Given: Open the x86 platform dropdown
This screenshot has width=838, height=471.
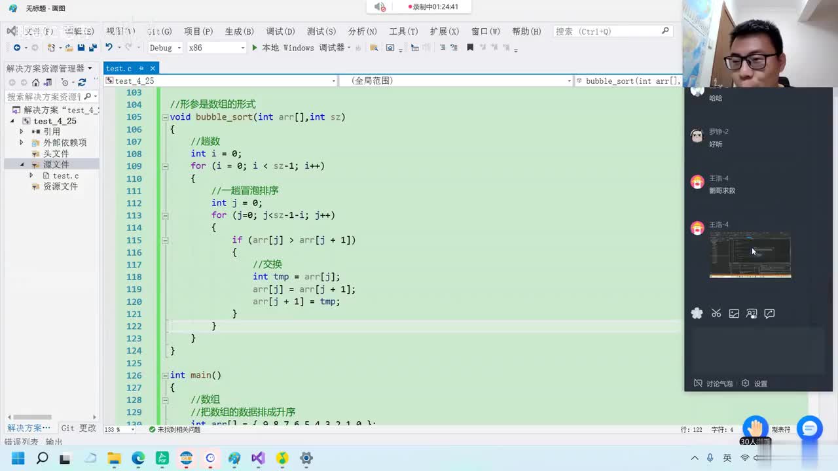Looking at the screenshot, I should (x=216, y=48).
